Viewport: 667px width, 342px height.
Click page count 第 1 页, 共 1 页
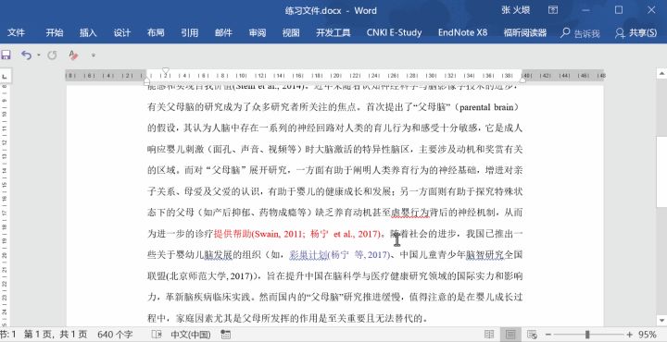56,335
